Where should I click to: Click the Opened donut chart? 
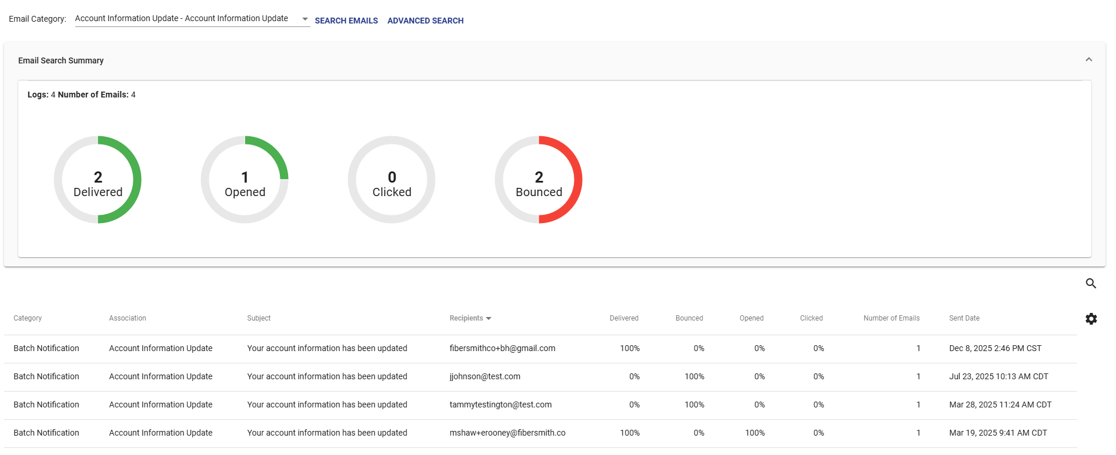(245, 180)
